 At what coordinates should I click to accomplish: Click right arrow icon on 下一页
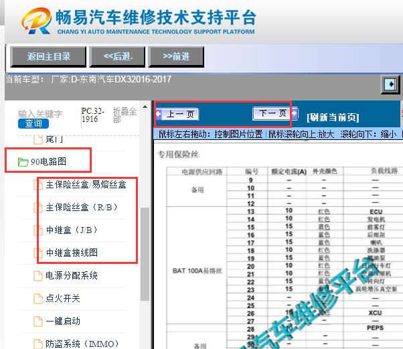[x=295, y=113]
